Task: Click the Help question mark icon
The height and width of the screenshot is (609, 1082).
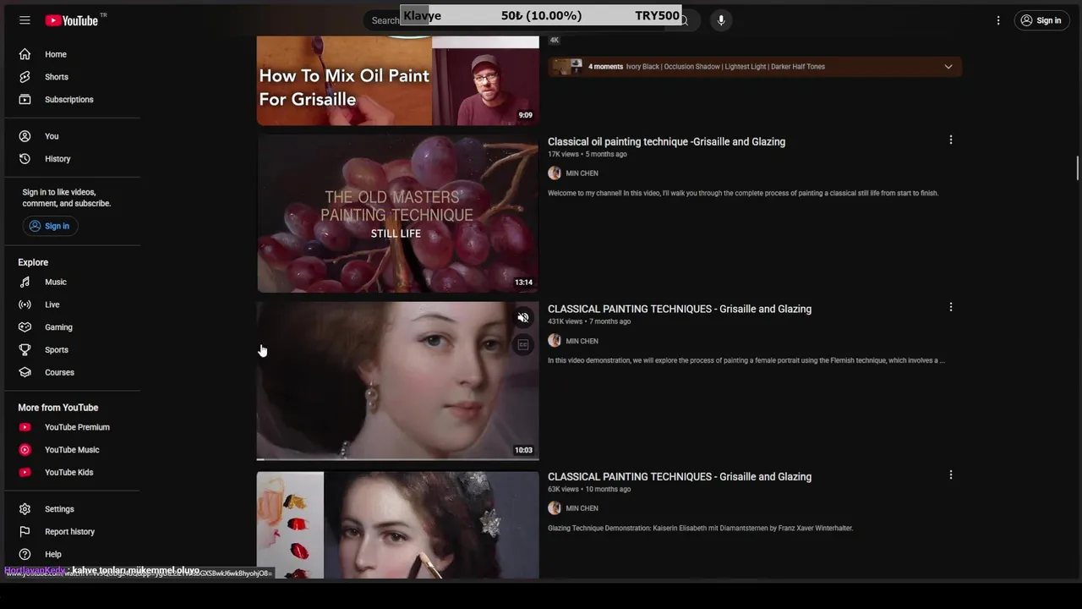Action: pos(25,554)
